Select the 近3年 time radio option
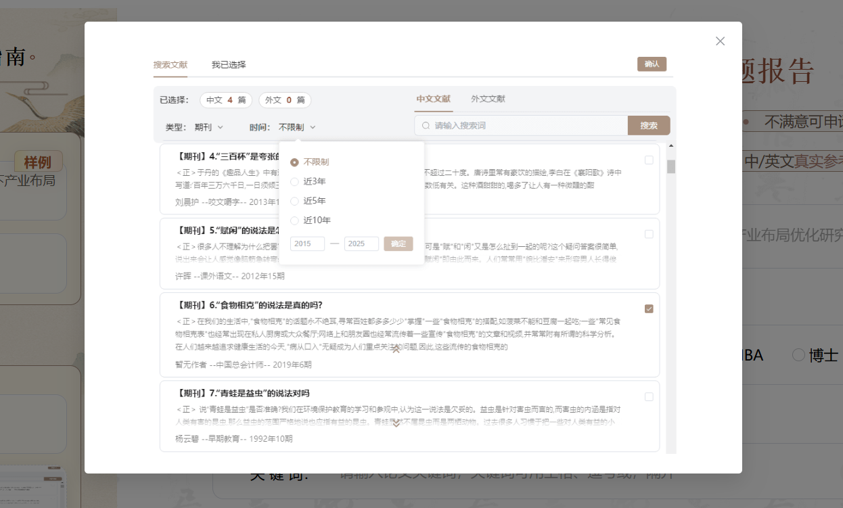This screenshot has width=843, height=508. [294, 181]
